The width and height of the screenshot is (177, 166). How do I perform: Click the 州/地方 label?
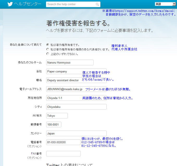point(37,116)
